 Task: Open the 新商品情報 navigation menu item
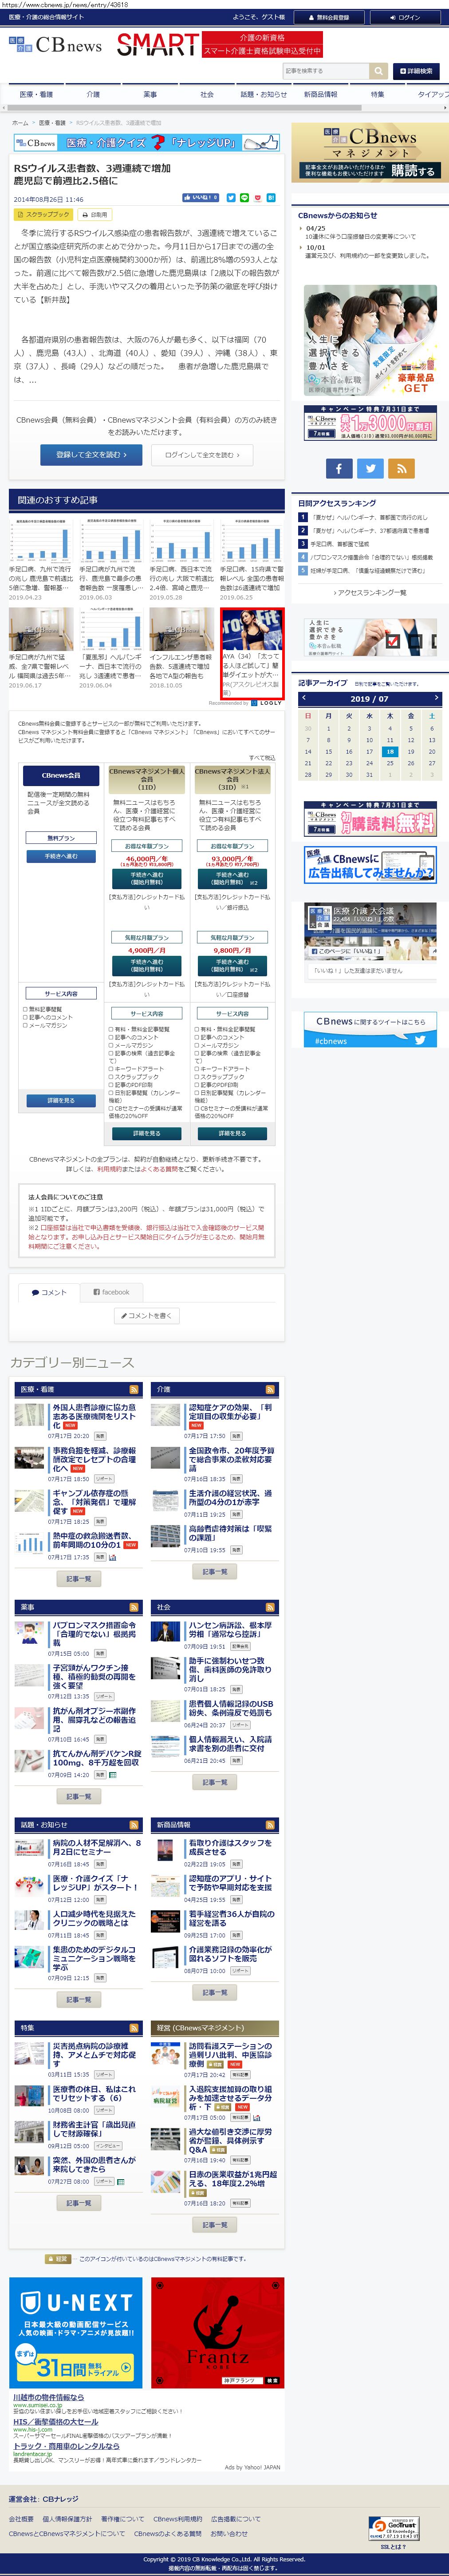pos(320,94)
